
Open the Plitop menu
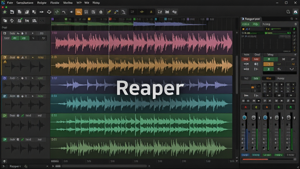[x=96, y=3]
